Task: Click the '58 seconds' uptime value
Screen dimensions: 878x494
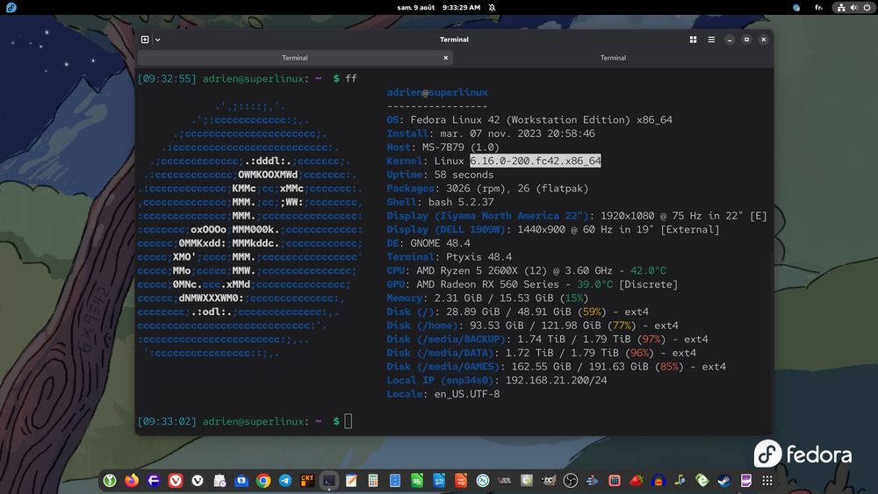Action: pos(464,175)
